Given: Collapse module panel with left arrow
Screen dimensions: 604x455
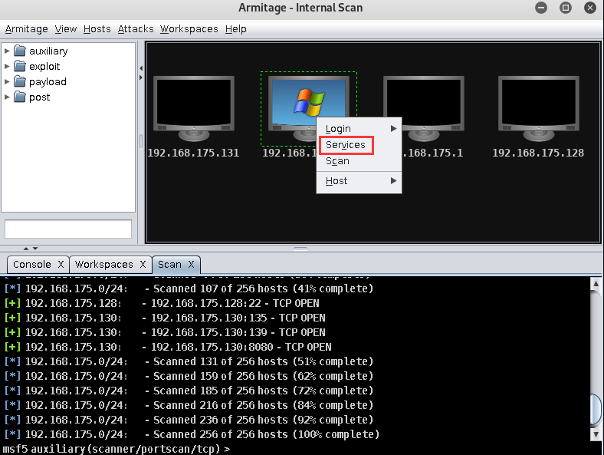Looking at the screenshot, I should pyautogui.click(x=141, y=68).
